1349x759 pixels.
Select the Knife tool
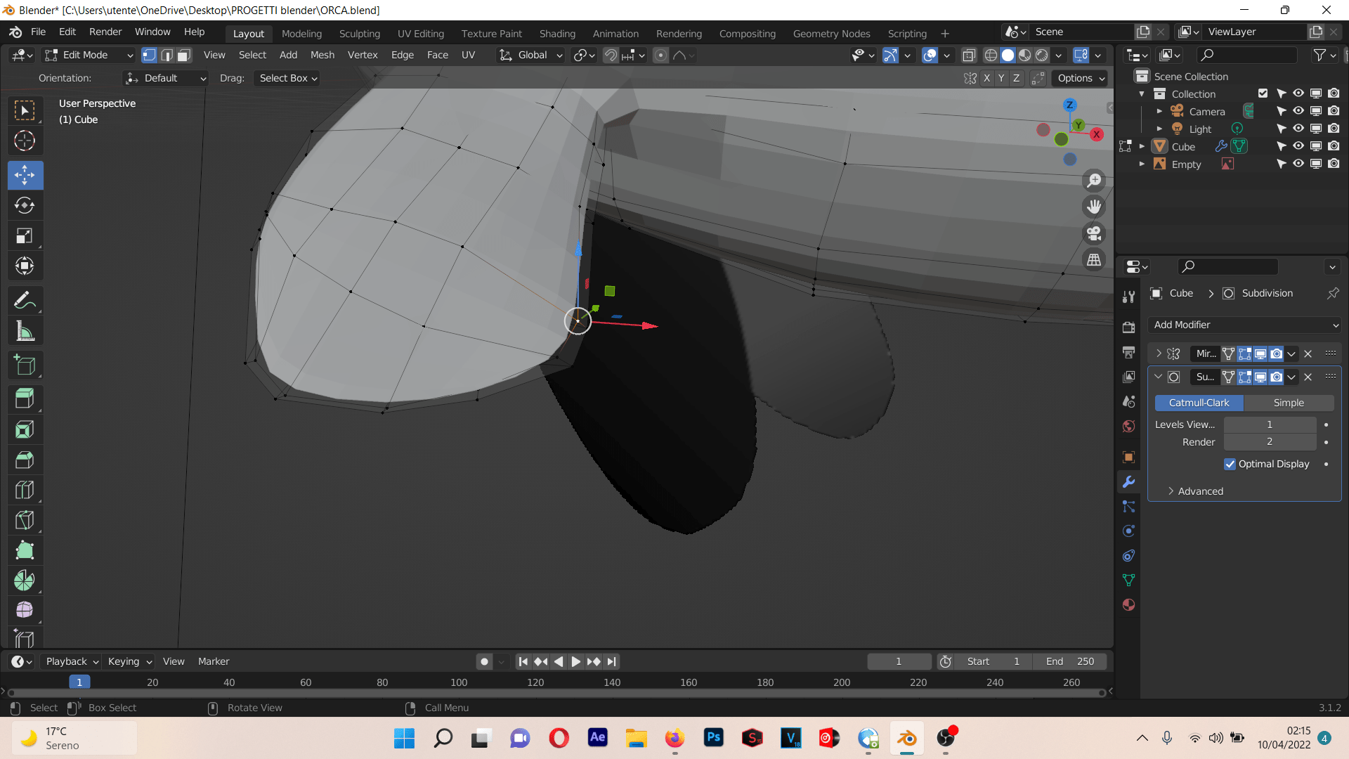pos(25,520)
